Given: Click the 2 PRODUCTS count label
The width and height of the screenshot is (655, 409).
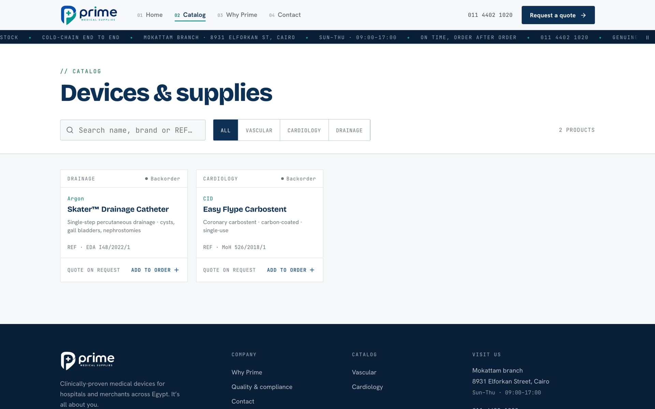Looking at the screenshot, I should coord(577,130).
